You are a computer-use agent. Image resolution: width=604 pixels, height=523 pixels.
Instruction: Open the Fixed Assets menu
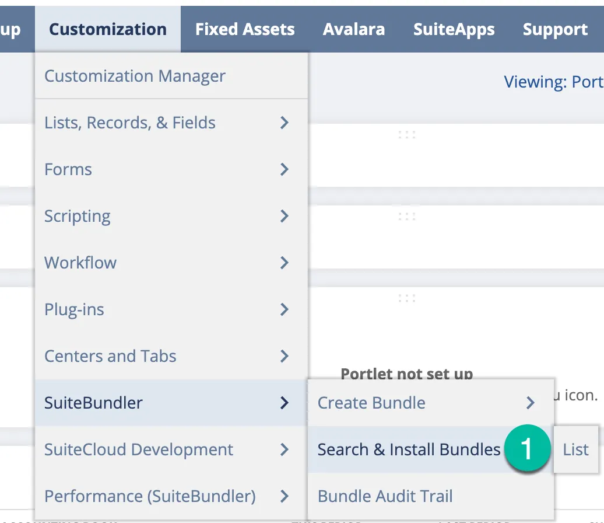245,29
